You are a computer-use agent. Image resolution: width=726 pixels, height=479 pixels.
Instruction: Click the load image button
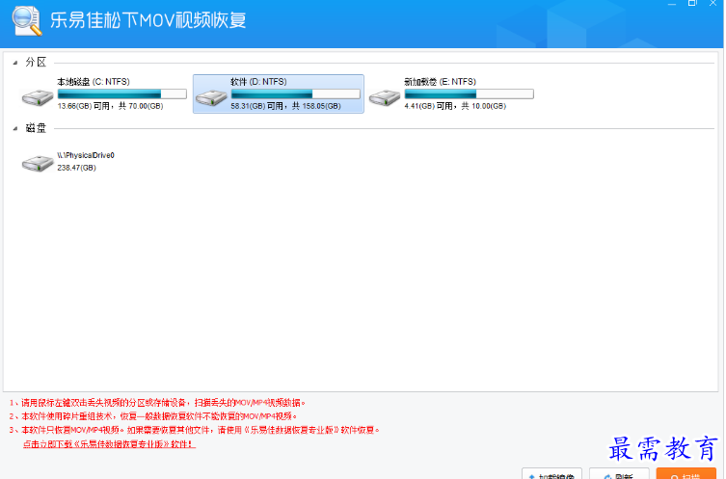click(x=551, y=474)
